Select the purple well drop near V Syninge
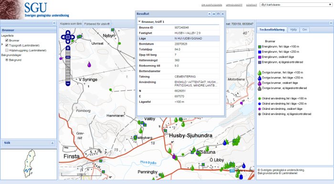This screenshot has width=334, height=184. tap(89, 64)
